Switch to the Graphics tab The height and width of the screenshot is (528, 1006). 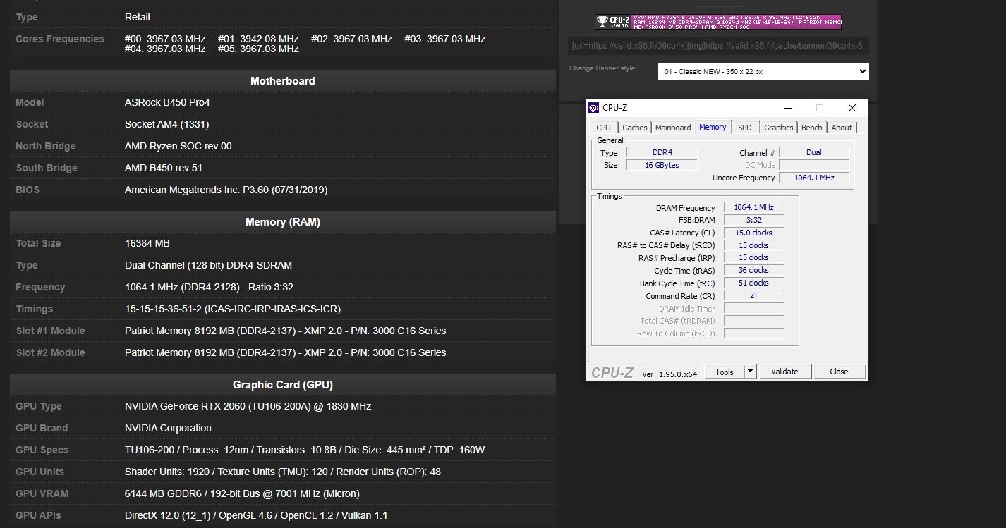click(x=779, y=128)
